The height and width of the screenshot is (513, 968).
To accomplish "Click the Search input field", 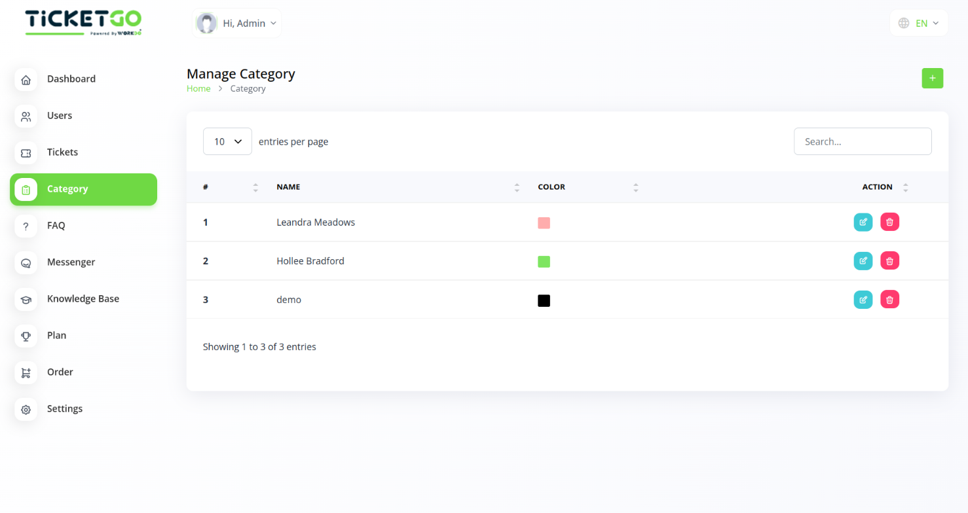I will tap(862, 141).
